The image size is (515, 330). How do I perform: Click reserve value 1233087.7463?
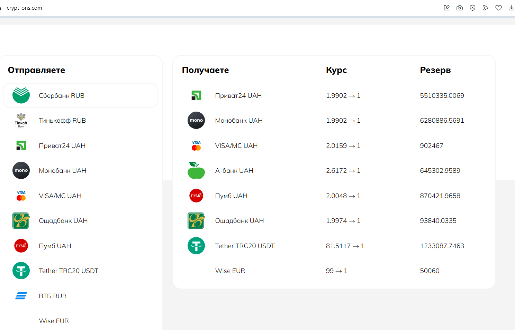coord(442,246)
